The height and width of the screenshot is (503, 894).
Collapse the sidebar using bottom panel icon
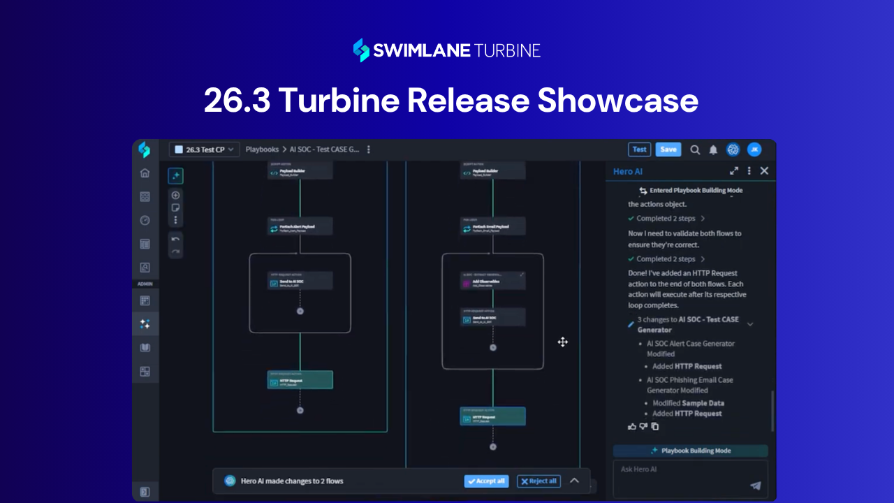pos(145,492)
